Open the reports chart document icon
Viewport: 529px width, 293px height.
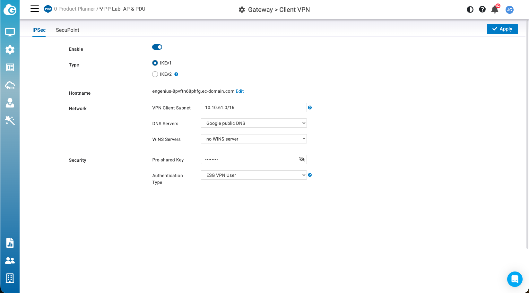click(10, 243)
